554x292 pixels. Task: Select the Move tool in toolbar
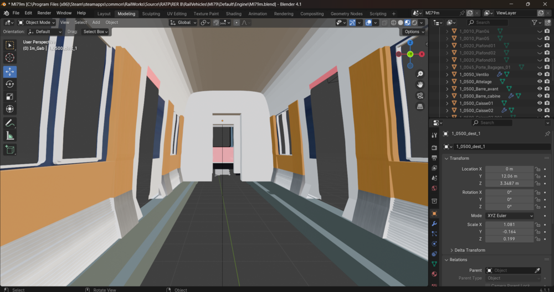[x=10, y=71]
